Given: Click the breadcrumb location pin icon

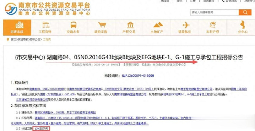Looking at the screenshot, I should point(8,39).
